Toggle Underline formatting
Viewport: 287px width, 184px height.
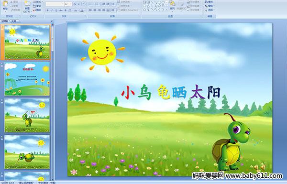(x=56, y=11)
